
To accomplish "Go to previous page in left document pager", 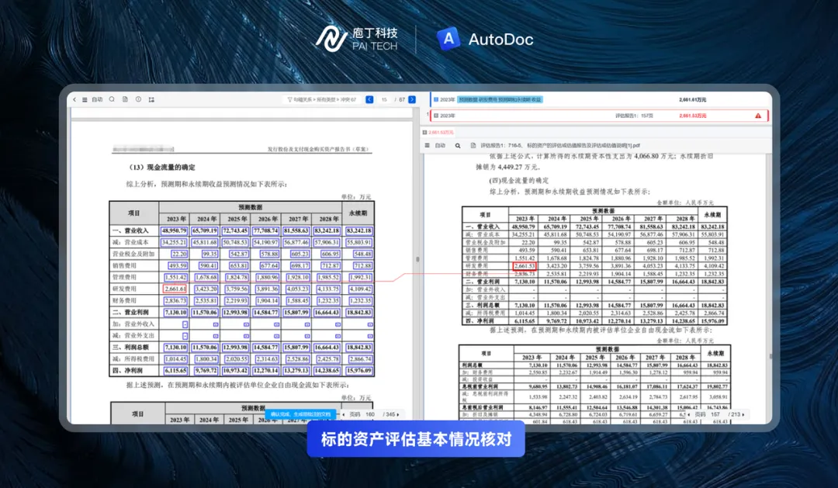I will 344,414.
